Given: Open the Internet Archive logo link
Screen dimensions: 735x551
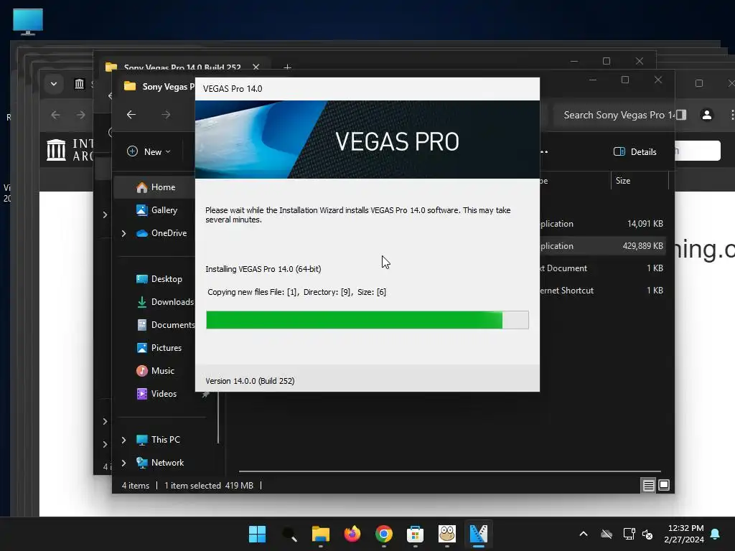Looking at the screenshot, I should (x=70, y=150).
